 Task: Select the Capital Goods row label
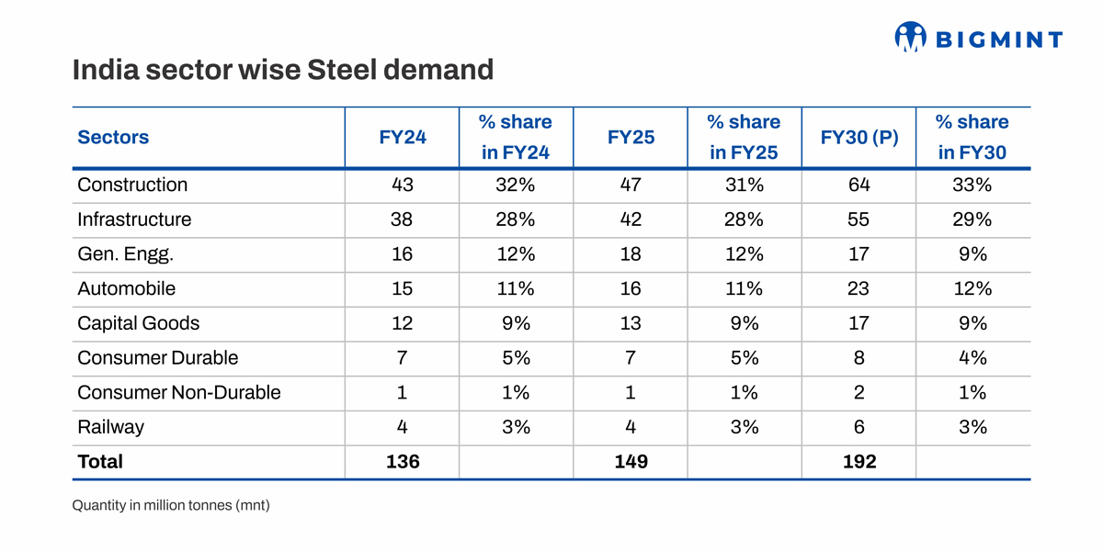pos(138,323)
